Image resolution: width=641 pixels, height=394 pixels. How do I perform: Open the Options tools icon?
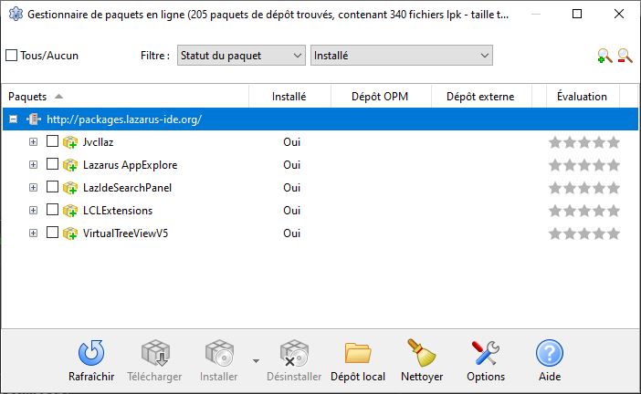485,354
